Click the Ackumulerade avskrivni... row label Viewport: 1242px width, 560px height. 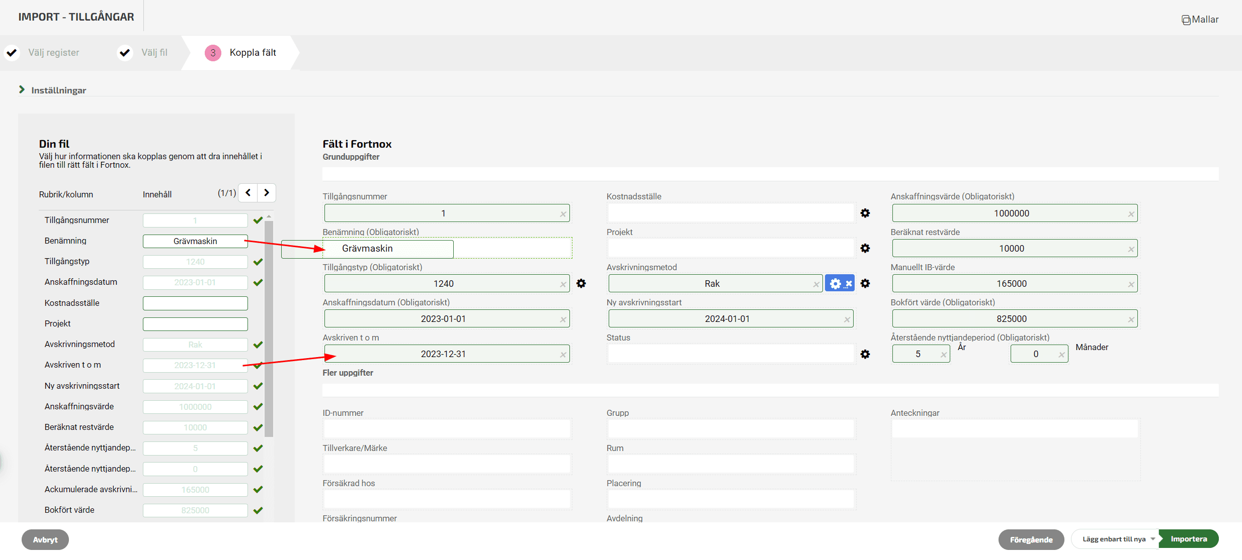click(x=91, y=489)
